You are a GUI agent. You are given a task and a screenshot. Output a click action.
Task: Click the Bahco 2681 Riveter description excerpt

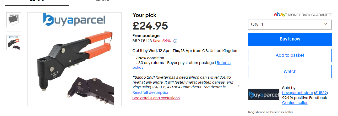coord(183,82)
